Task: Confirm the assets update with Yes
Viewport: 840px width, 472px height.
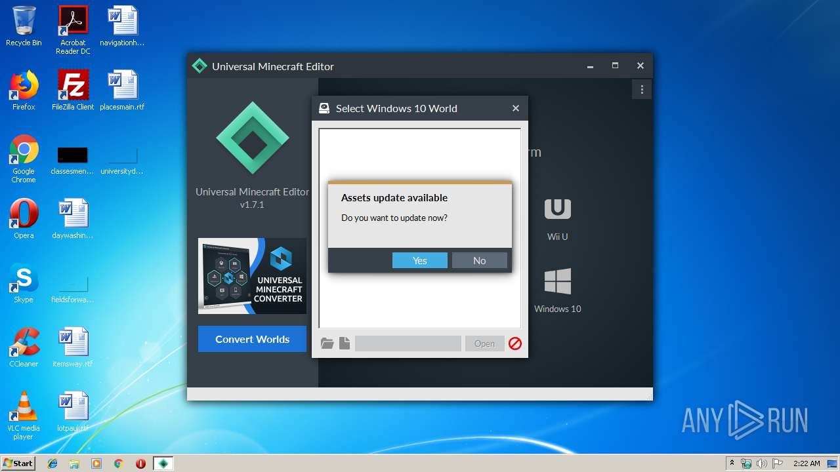Action: point(420,260)
